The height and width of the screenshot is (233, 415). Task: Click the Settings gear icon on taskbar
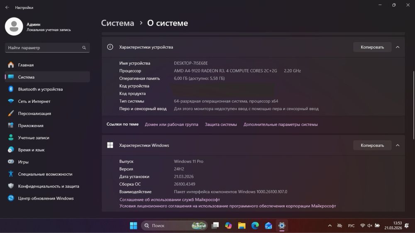pyautogui.click(x=282, y=226)
